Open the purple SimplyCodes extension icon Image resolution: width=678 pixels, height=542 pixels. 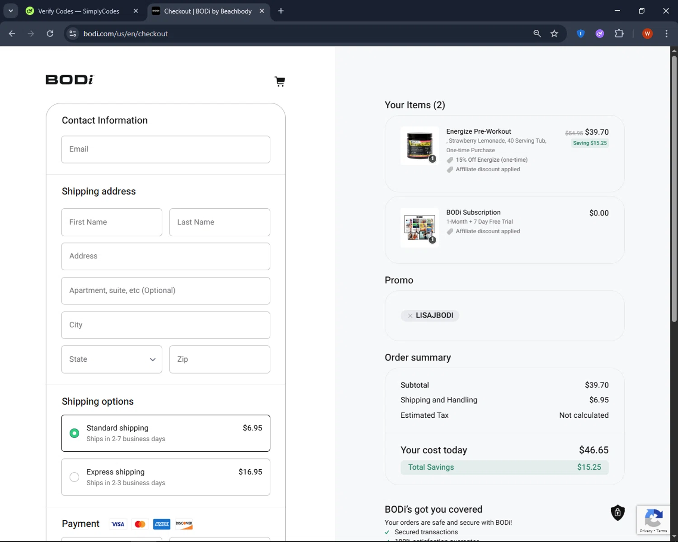tap(600, 33)
